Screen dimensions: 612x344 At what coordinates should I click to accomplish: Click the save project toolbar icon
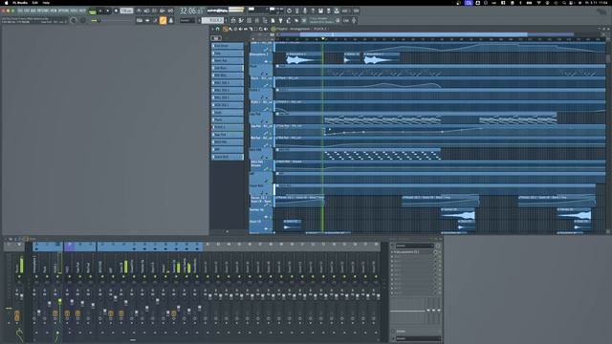point(320,11)
